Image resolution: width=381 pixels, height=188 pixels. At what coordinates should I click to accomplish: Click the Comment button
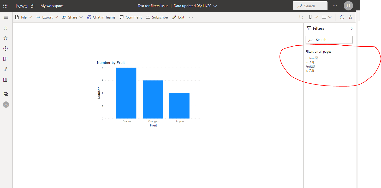point(131,17)
